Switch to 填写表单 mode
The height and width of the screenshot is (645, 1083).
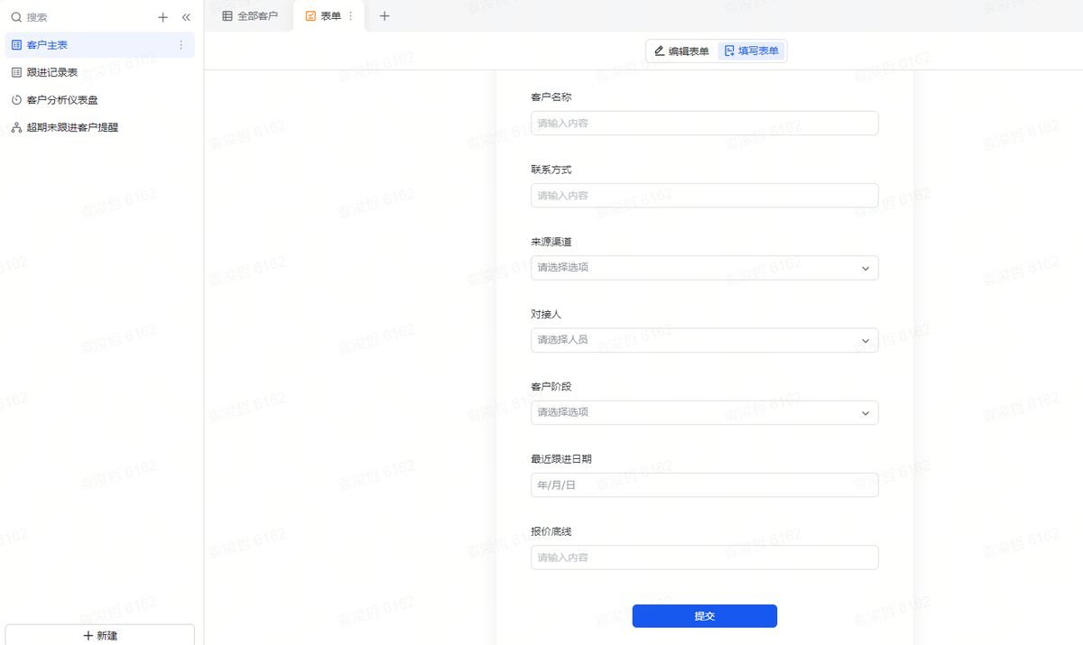pos(751,51)
